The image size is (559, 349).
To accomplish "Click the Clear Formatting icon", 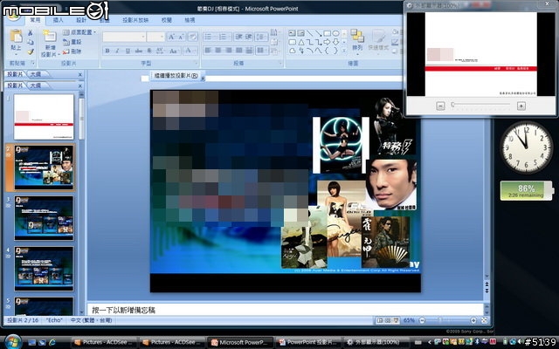I will (192, 37).
